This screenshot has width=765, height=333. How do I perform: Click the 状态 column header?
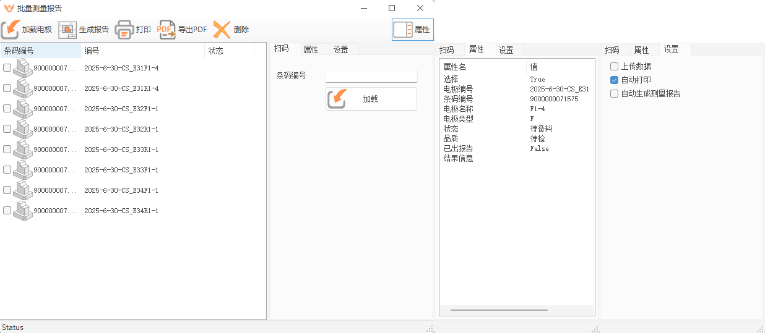tap(230, 51)
